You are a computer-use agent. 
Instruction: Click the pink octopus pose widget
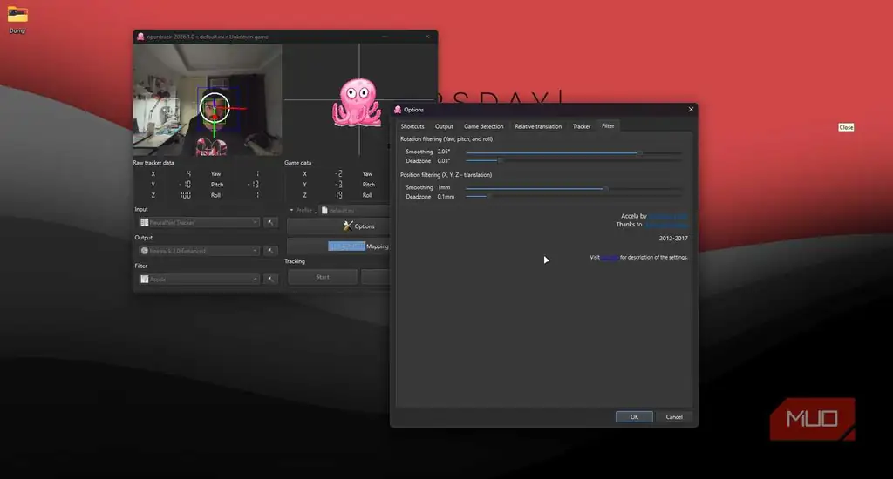[357, 103]
